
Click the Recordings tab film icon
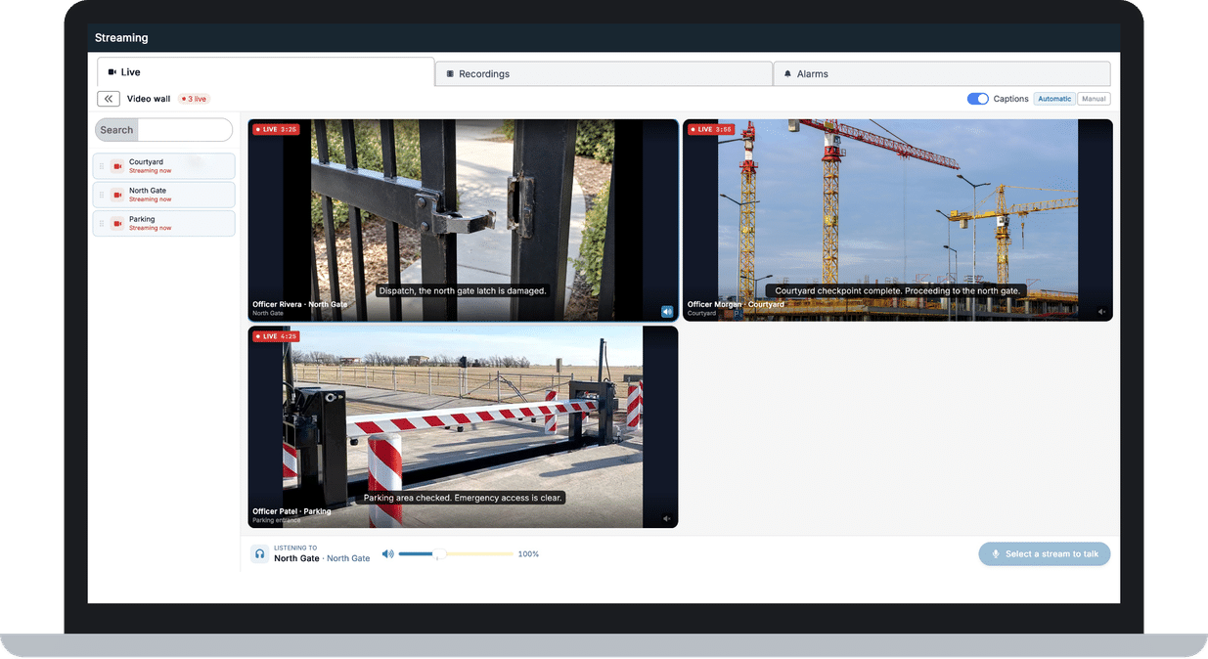[450, 74]
